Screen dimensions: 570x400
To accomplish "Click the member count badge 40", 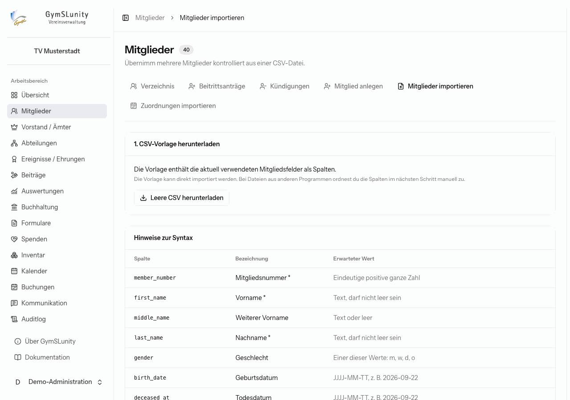I will pos(186,50).
